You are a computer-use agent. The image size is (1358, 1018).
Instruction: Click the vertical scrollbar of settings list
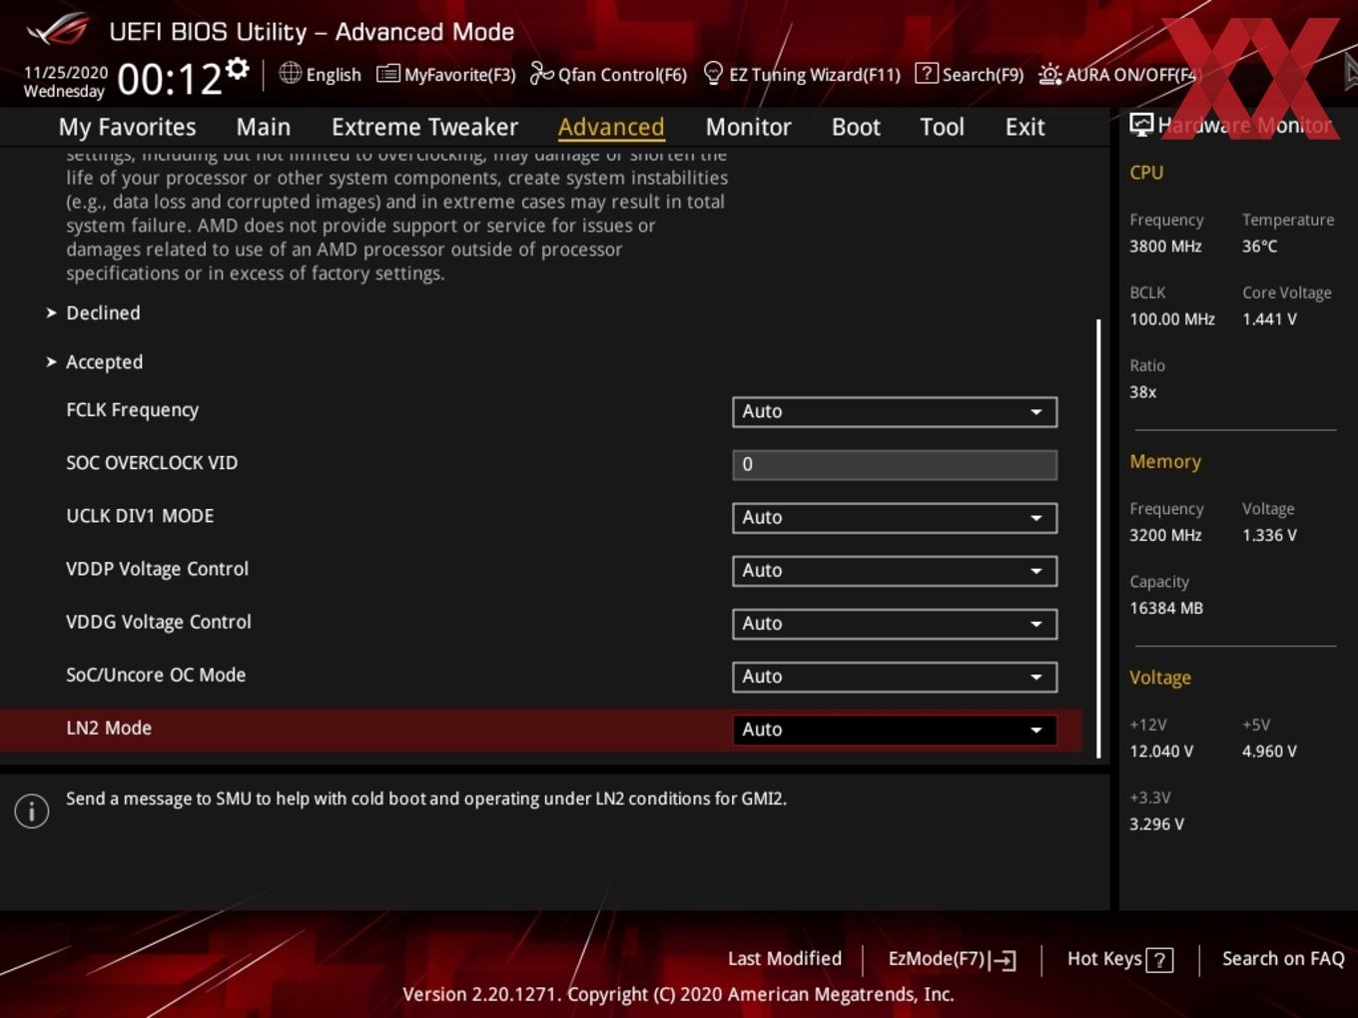1098,539
